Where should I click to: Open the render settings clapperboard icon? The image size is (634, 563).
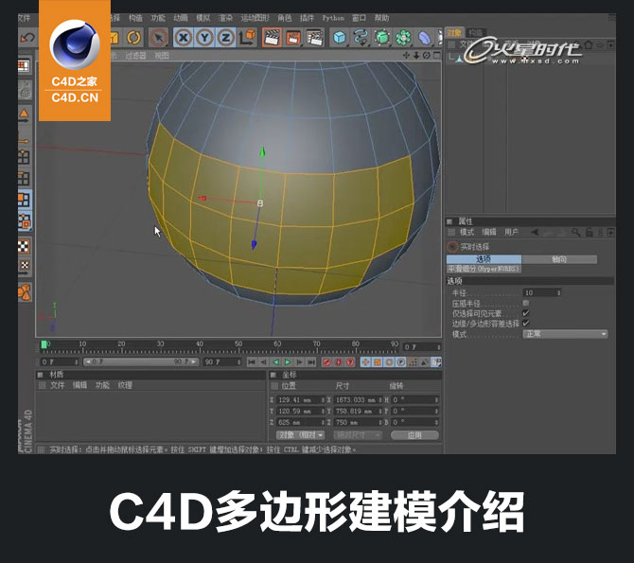click(x=314, y=38)
